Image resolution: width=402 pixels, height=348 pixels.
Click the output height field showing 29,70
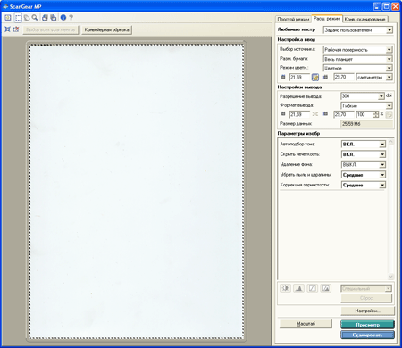[344, 114]
